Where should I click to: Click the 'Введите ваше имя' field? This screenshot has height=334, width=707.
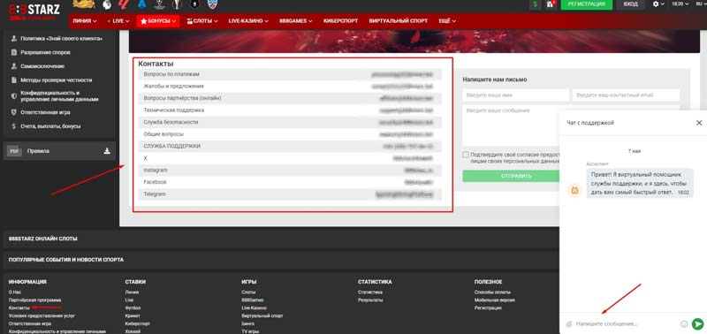pyautogui.click(x=515, y=95)
